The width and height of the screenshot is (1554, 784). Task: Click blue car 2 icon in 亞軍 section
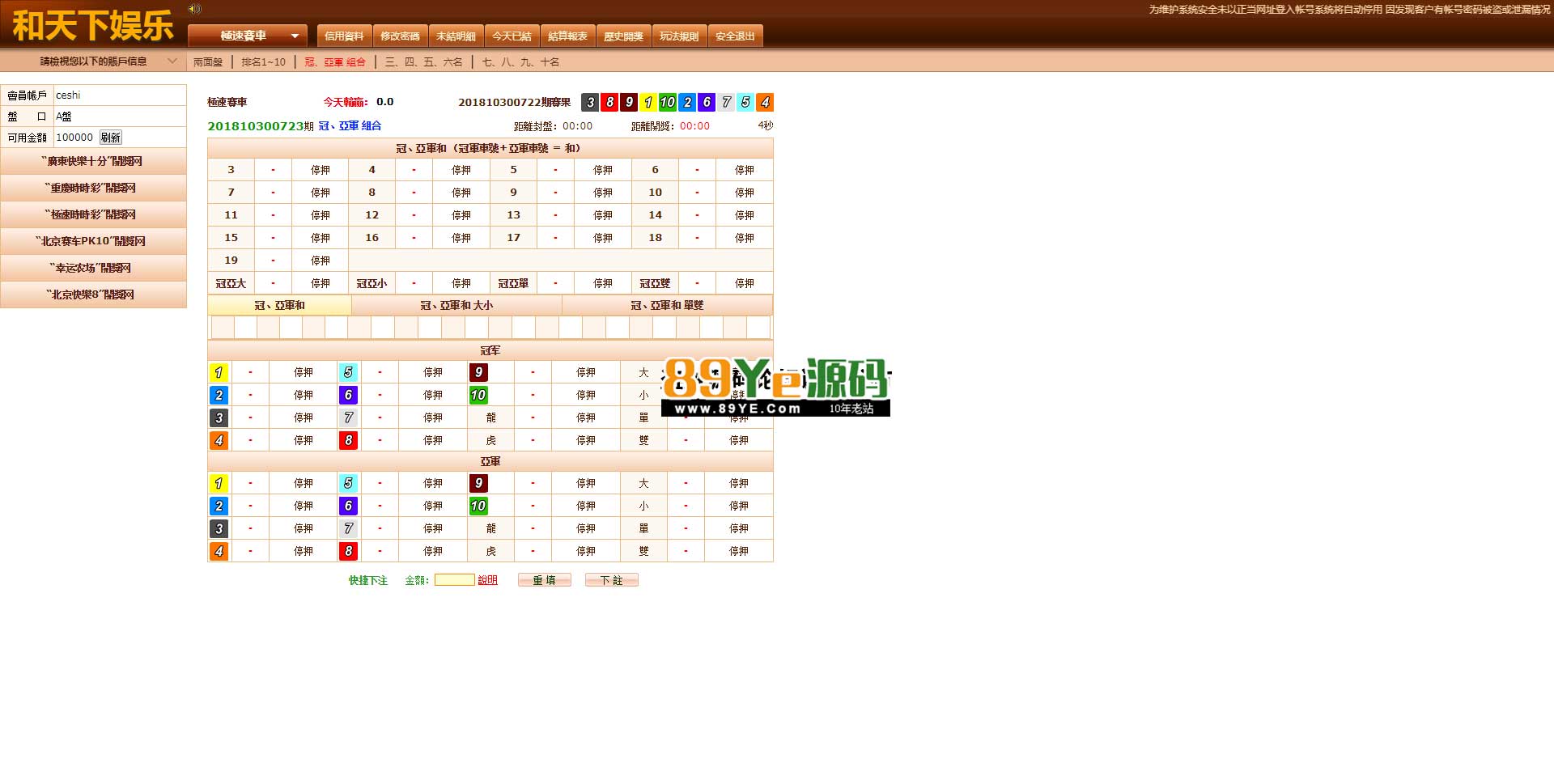219,506
